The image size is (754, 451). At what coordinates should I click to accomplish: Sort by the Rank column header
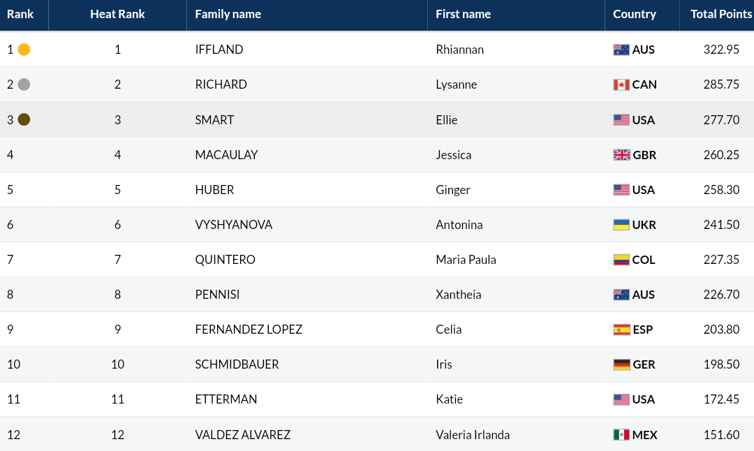coord(20,14)
